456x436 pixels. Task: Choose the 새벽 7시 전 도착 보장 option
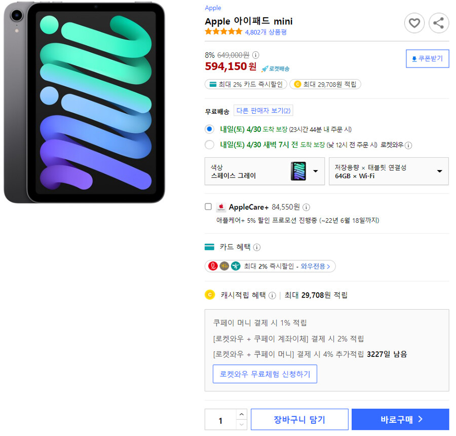pos(209,145)
